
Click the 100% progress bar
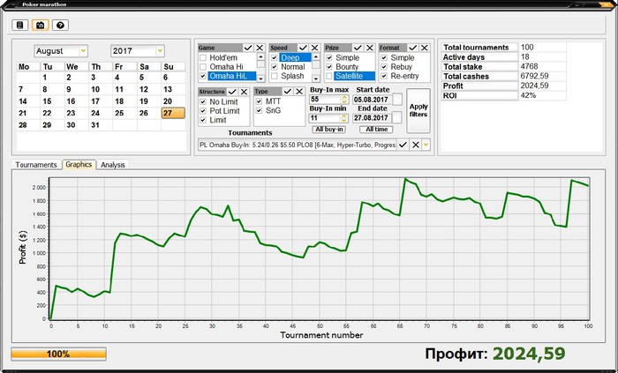(59, 354)
